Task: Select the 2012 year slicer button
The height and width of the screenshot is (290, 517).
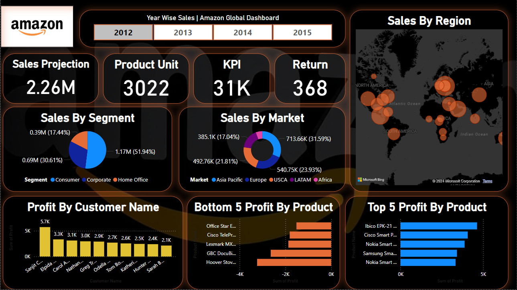Action: pos(123,33)
